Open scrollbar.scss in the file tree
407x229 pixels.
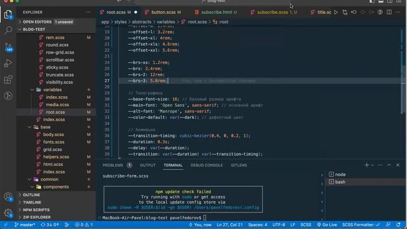[x=60, y=60]
